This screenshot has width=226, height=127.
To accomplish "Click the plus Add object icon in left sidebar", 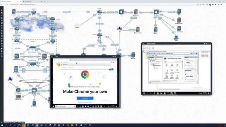I will 1,10.
